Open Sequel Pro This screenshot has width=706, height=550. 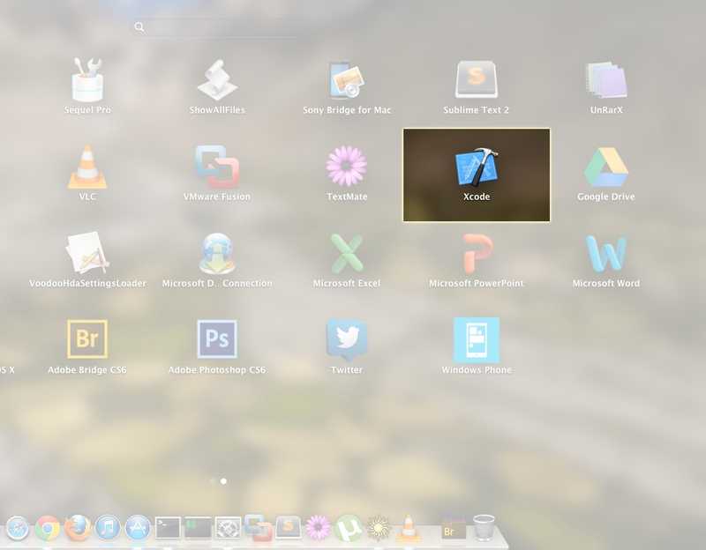coord(86,79)
